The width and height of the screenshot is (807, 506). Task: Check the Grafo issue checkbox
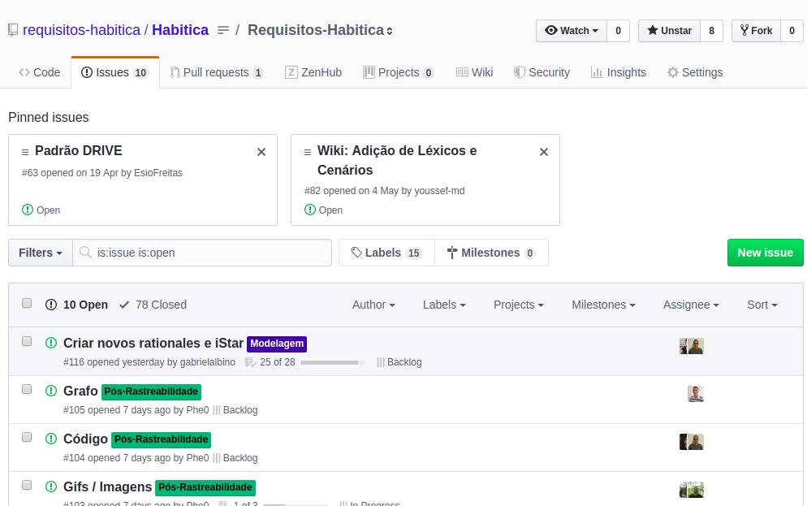point(27,389)
